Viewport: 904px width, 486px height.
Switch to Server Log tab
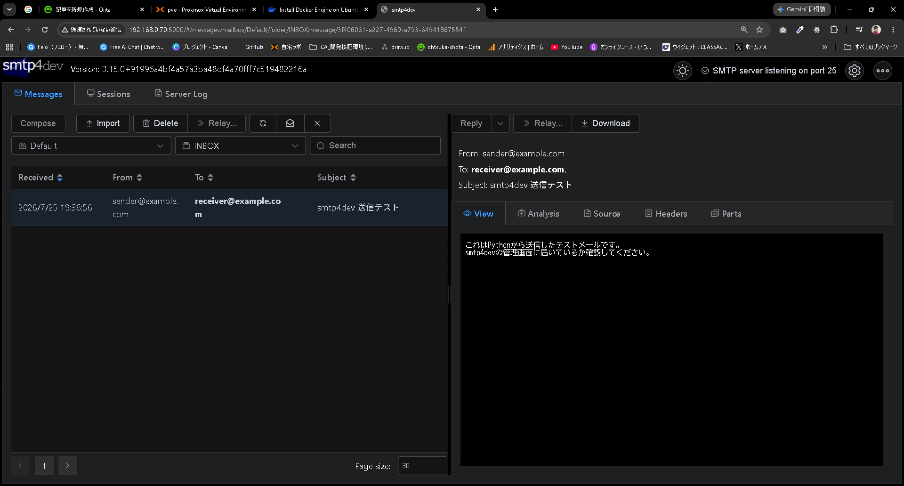click(181, 94)
